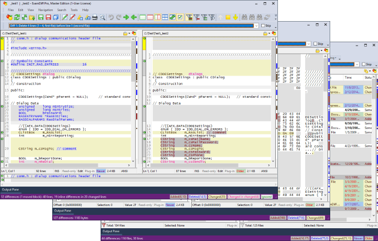Toggle the Skip checkbox in middle window
This screenshot has height=241, width=378.
315,44
